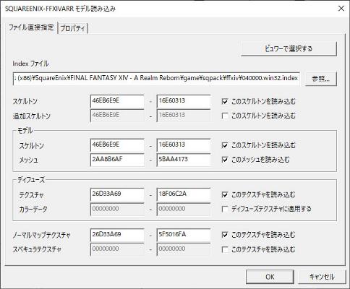Screen dimensions: 350x289
Task: Click 追加スケルトン second disabled hash field
Action: tap(184, 116)
